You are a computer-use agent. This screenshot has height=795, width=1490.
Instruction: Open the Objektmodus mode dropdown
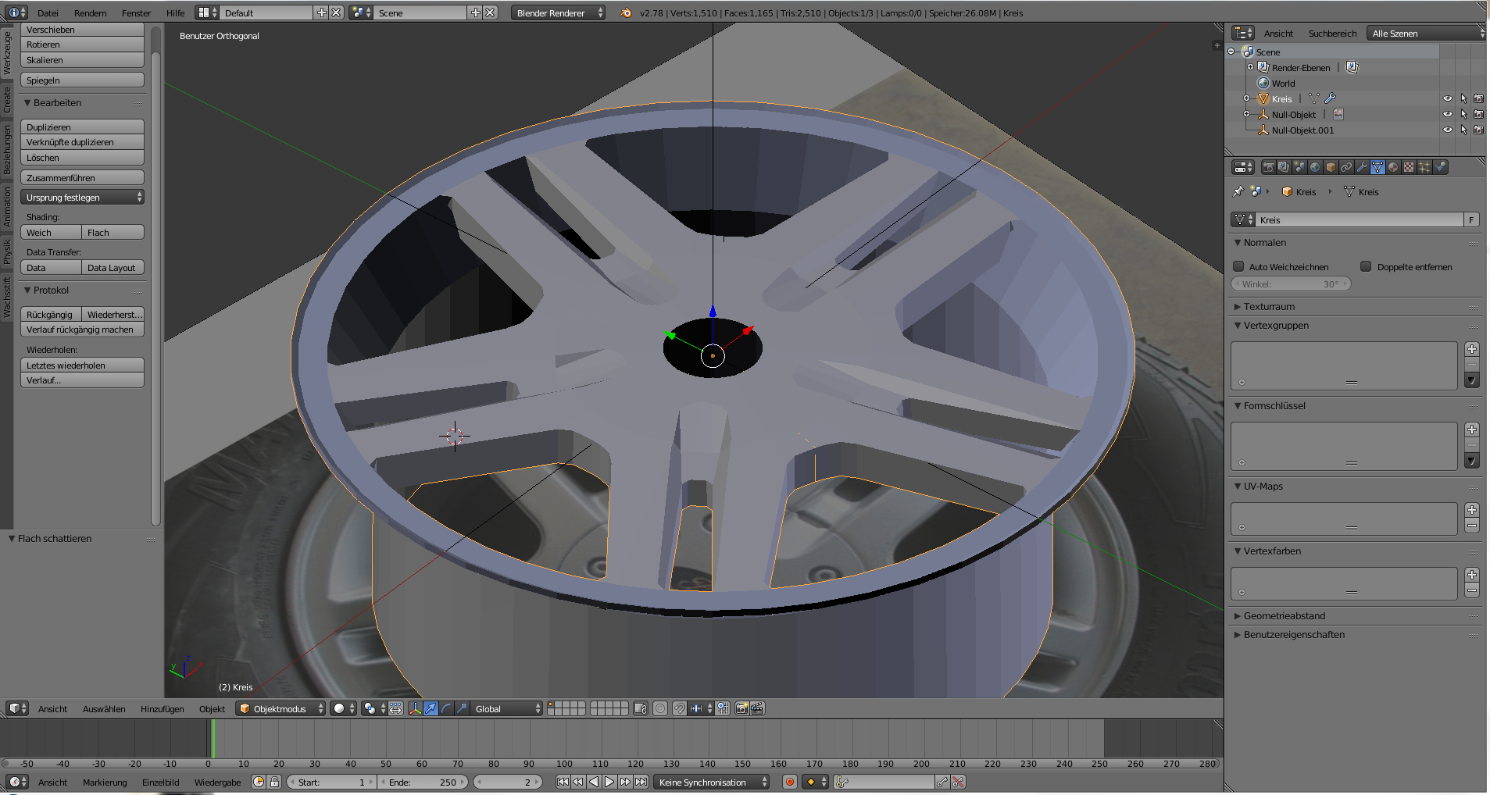[x=280, y=708]
